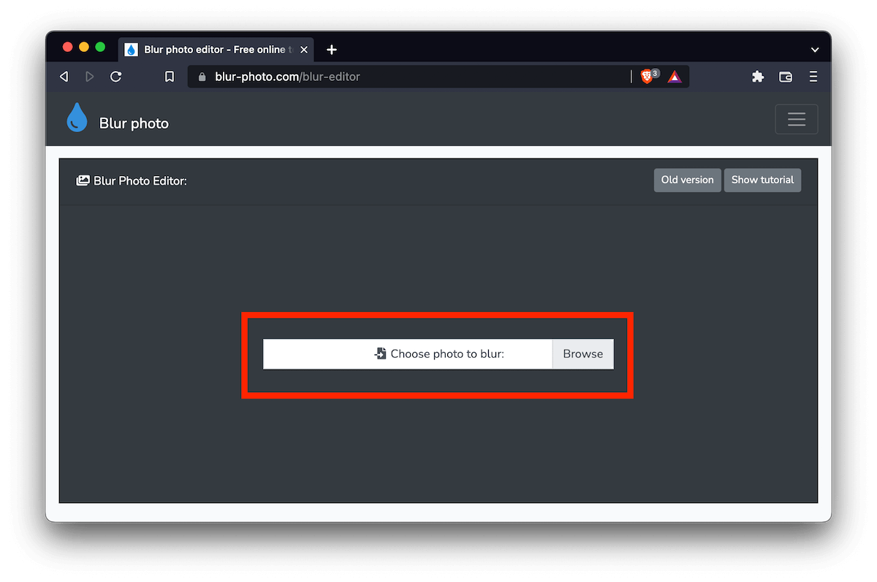Bookmark this page with the bookmark icon

pyautogui.click(x=170, y=77)
